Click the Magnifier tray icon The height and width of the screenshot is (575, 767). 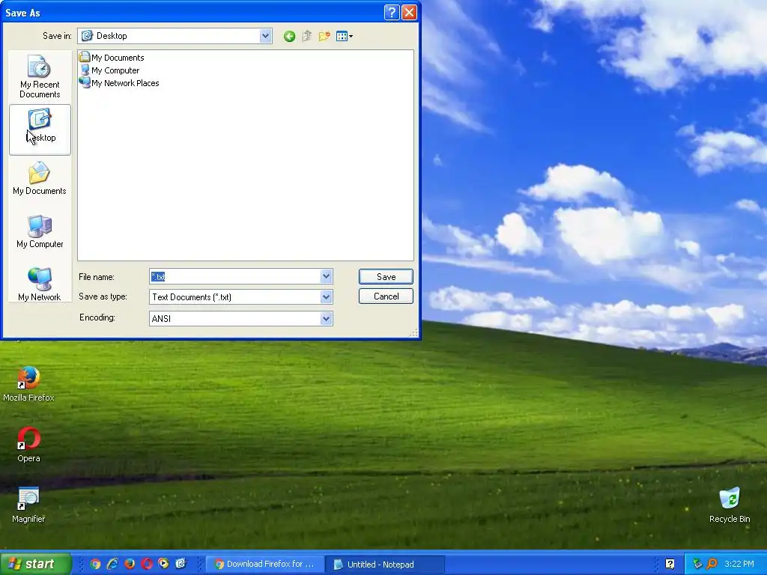coord(712,565)
